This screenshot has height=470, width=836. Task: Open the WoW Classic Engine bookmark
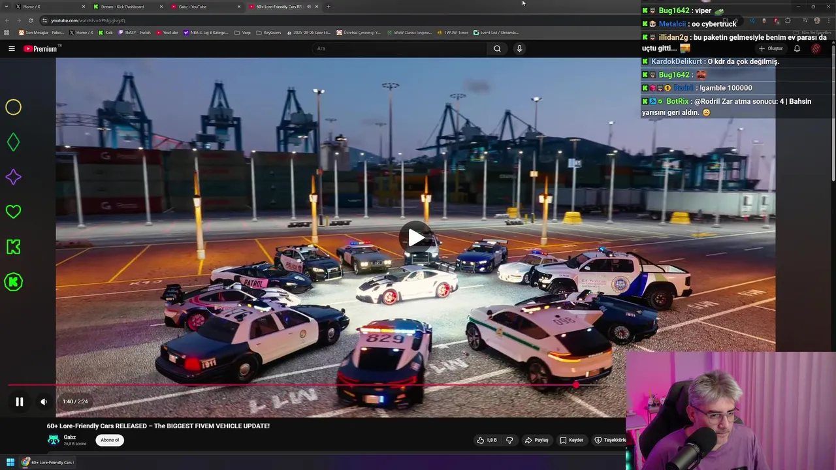410,33
